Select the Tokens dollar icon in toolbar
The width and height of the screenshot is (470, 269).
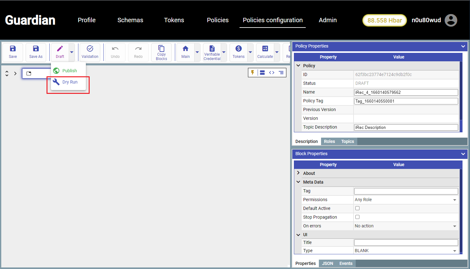pyautogui.click(x=239, y=48)
